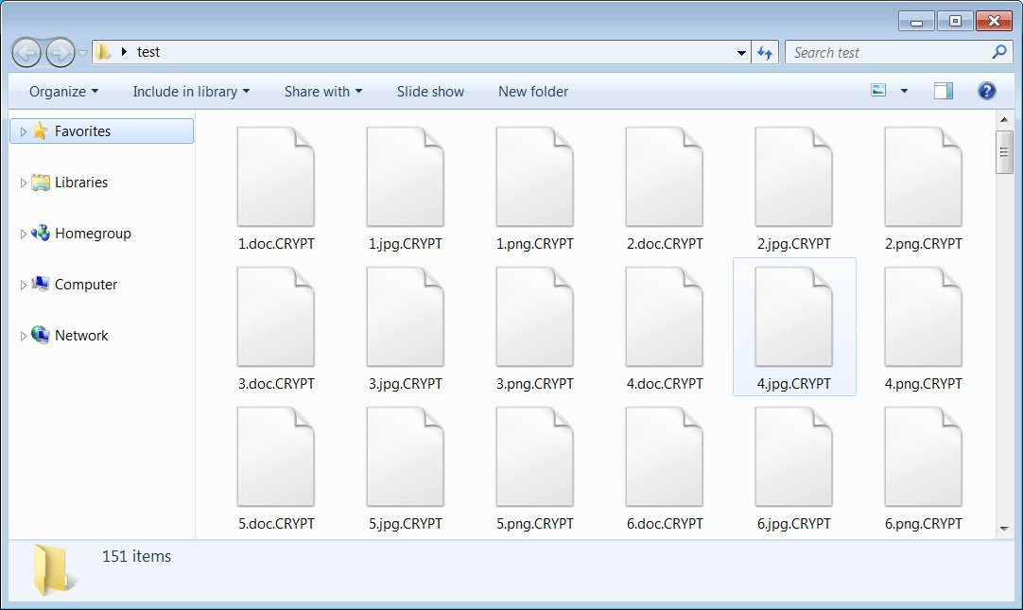Minimize the Explorer window
1023x610 pixels.
click(916, 22)
